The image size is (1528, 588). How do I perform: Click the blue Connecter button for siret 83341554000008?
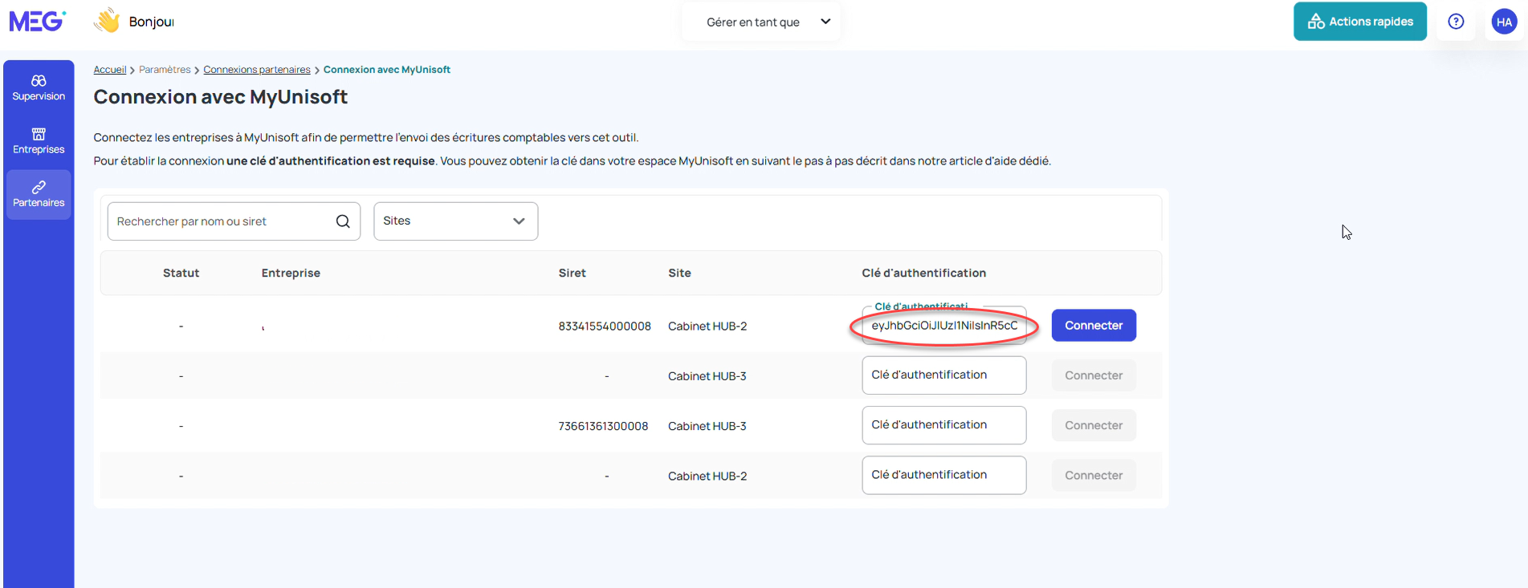pos(1094,326)
